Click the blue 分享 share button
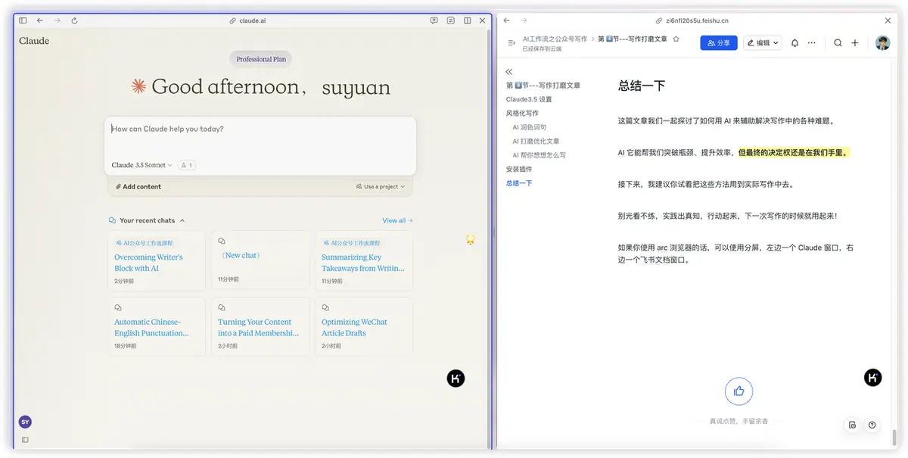The image size is (908, 458). [x=719, y=43]
